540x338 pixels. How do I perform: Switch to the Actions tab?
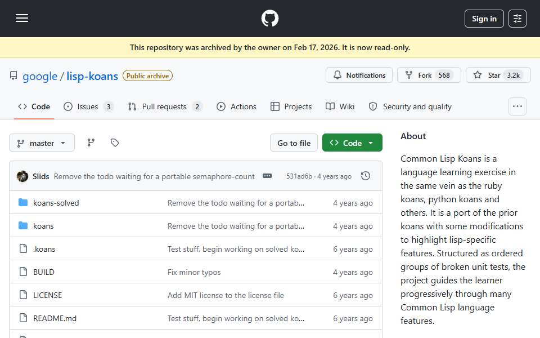236,106
